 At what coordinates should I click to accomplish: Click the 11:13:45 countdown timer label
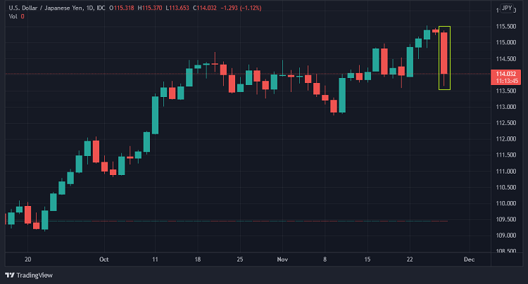(507, 81)
